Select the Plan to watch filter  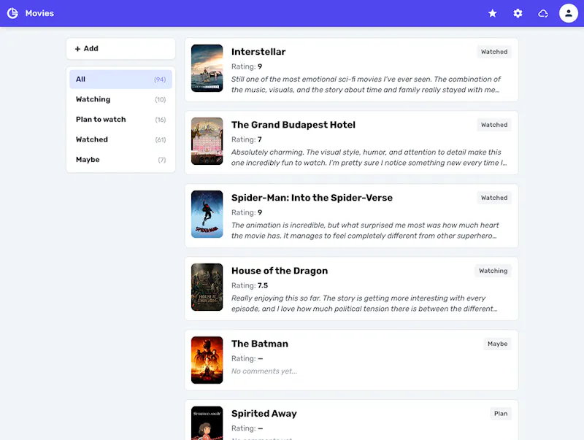coord(120,120)
